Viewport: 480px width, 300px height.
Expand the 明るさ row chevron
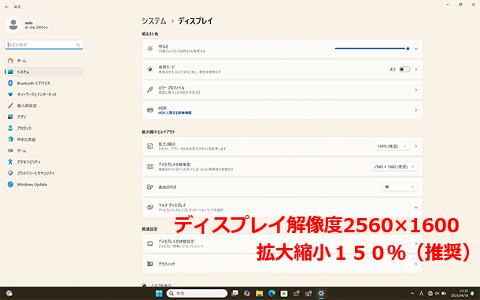coord(416,49)
